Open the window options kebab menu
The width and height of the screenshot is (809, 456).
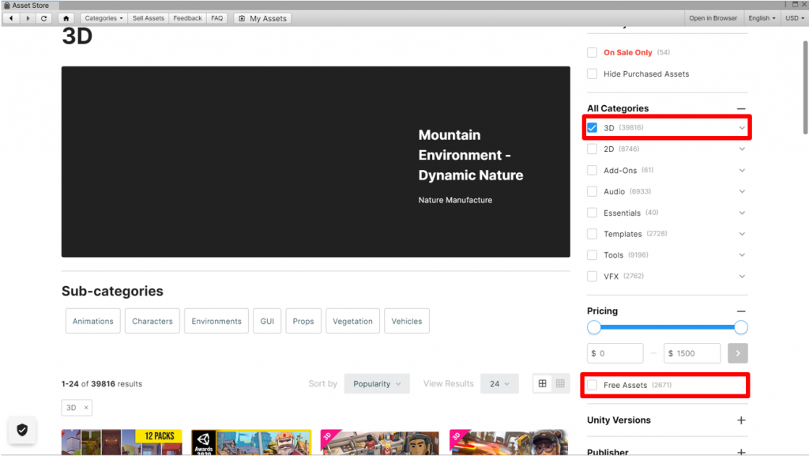pos(786,5)
